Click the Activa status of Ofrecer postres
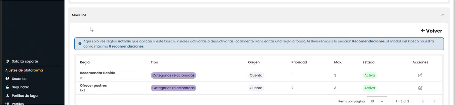This screenshot has width=455, height=105. [370, 88]
